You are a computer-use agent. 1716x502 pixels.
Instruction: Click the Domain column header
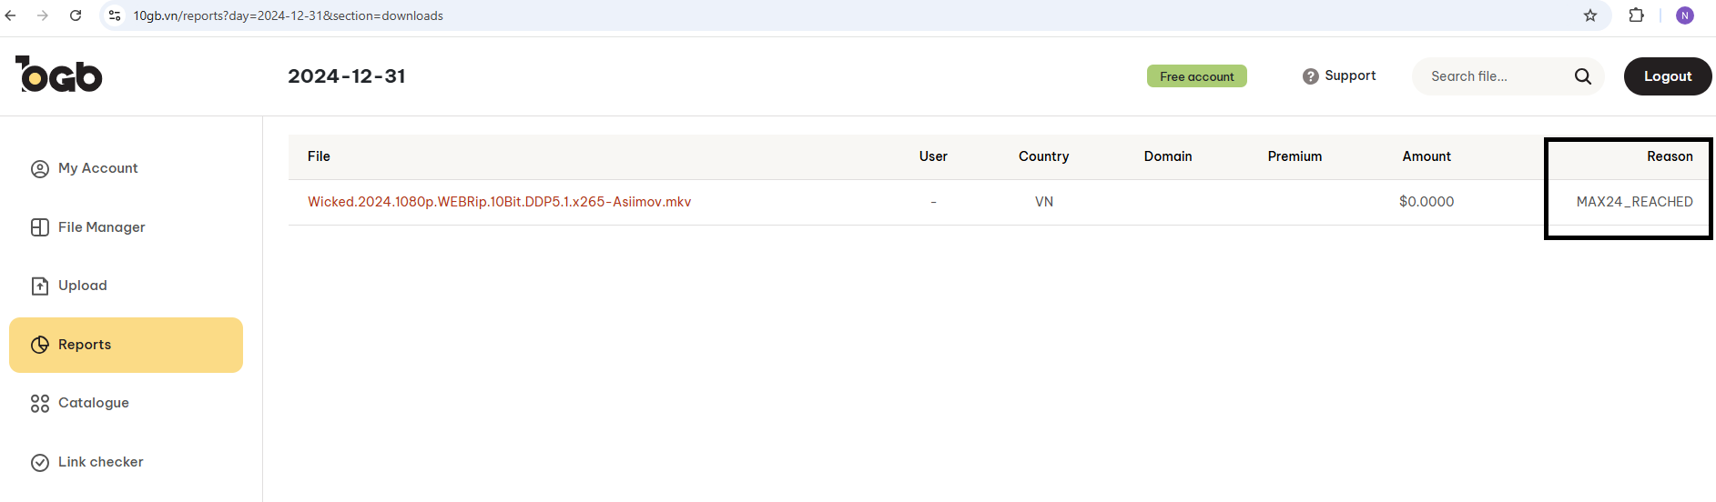(1168, 156)
